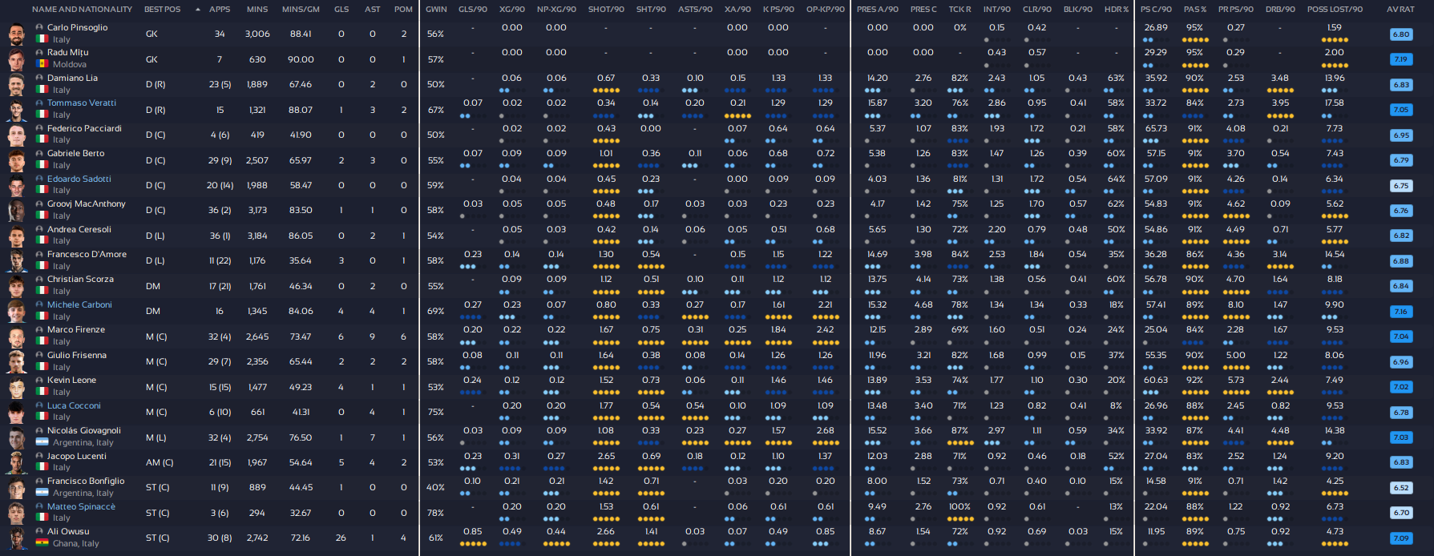Click the Italy flag under Francesco D'Amore

42,266
